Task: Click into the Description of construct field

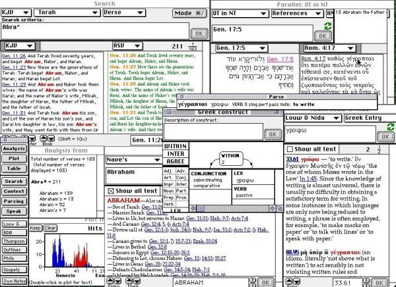Action: pyautogui.click(x=213, y=132)
